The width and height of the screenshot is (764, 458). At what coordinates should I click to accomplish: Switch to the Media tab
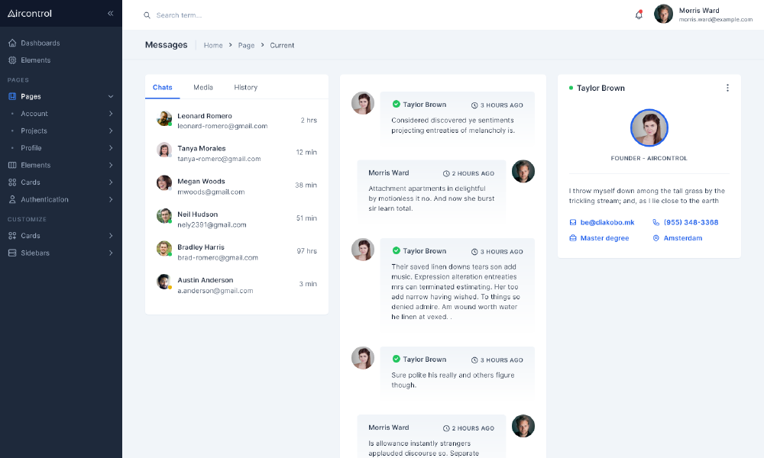point(202,87)
